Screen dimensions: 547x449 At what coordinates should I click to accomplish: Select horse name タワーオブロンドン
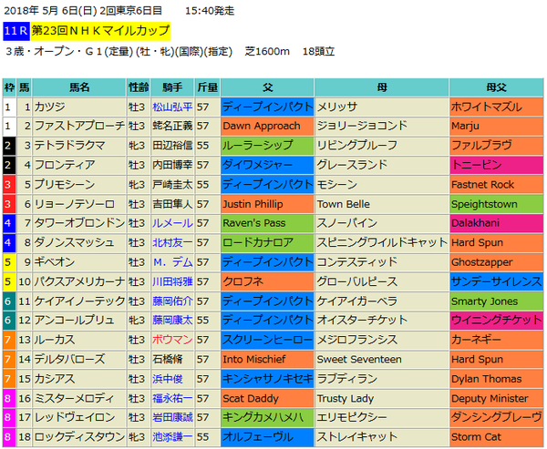click(x=79, y=223)
